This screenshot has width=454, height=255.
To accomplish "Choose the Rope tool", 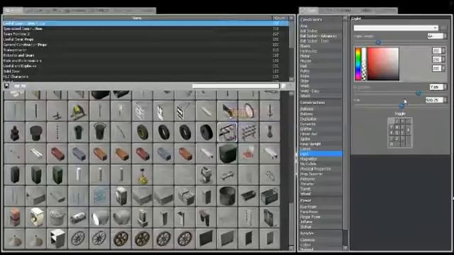I will (x=320, y=76).
